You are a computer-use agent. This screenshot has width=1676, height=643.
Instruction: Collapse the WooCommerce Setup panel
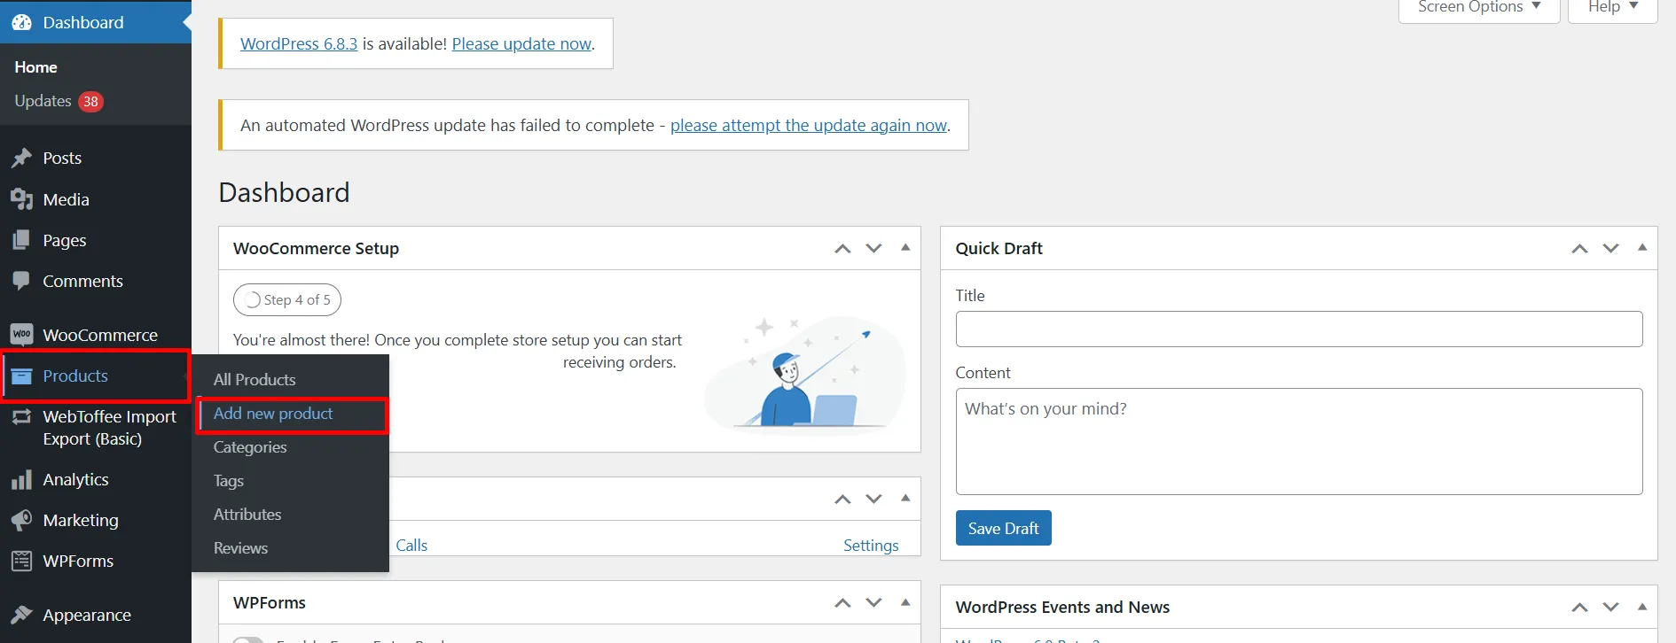click(x=905, y=248)
